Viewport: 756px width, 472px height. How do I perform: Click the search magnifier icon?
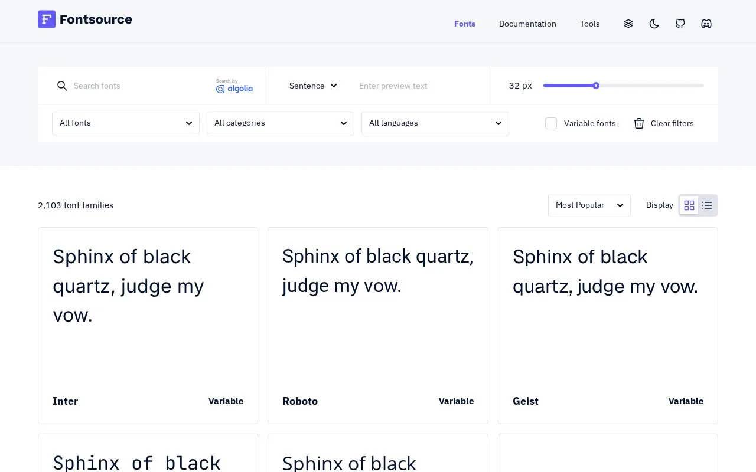coord(62,86)
